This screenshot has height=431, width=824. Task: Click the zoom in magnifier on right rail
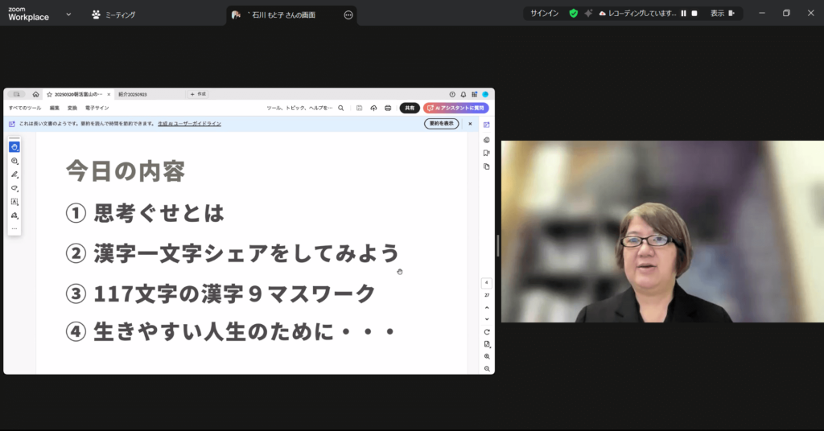coord(487,356)
